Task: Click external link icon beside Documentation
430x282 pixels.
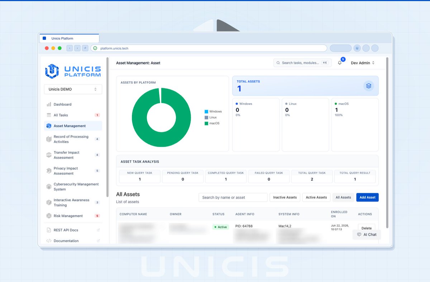Action: click(99, 241)
